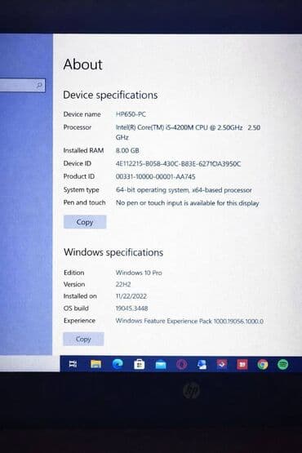Screen dimensions: 302x453
Task: Click the Windows specifications heading
Action: (x=113, y=252)
